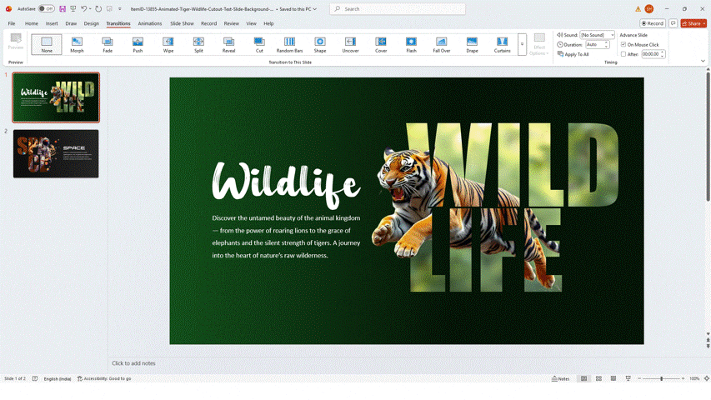
Task: Undo the last action
Action: (84, 8)
